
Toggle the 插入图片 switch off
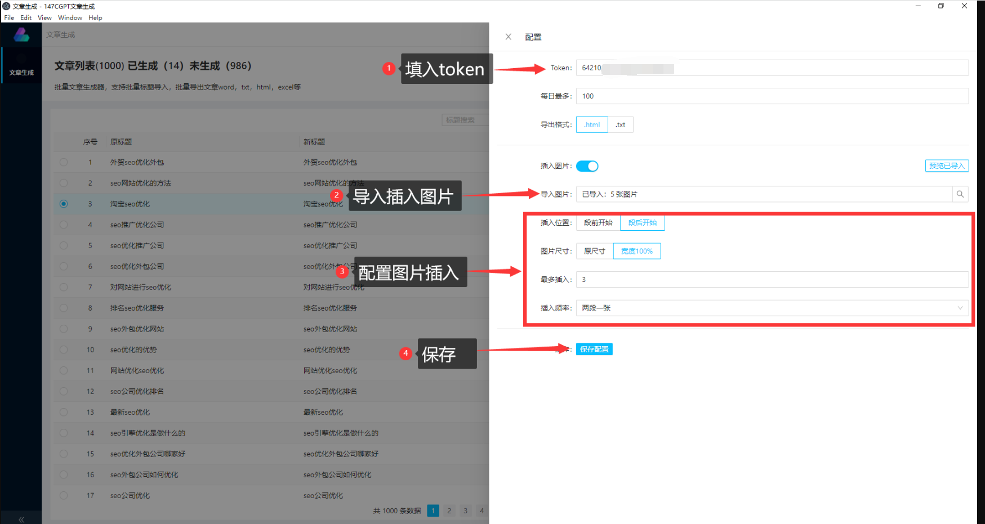coord(587,166)
